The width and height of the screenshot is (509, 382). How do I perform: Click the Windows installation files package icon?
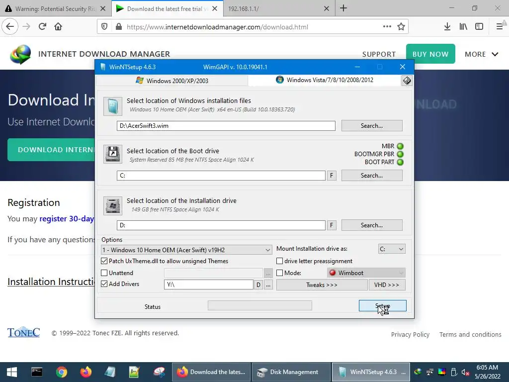coord(113,106)
